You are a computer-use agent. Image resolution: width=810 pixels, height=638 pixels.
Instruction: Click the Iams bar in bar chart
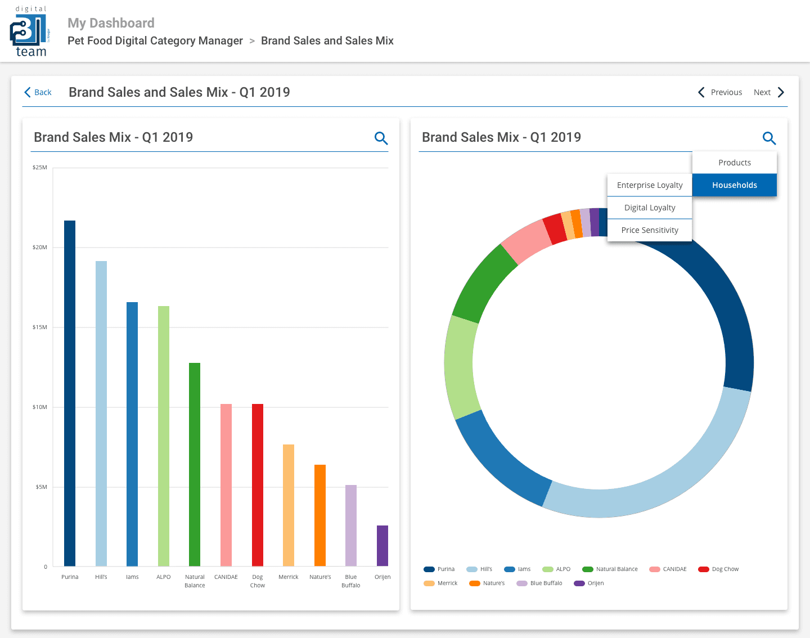tap(132, 434)
